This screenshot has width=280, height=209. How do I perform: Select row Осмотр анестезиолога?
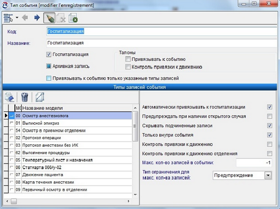tap(68, 116)
